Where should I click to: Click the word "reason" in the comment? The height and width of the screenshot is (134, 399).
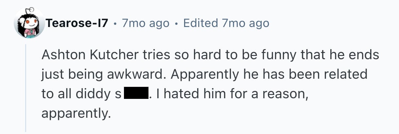pyautogui.click(x=284, y=94)
